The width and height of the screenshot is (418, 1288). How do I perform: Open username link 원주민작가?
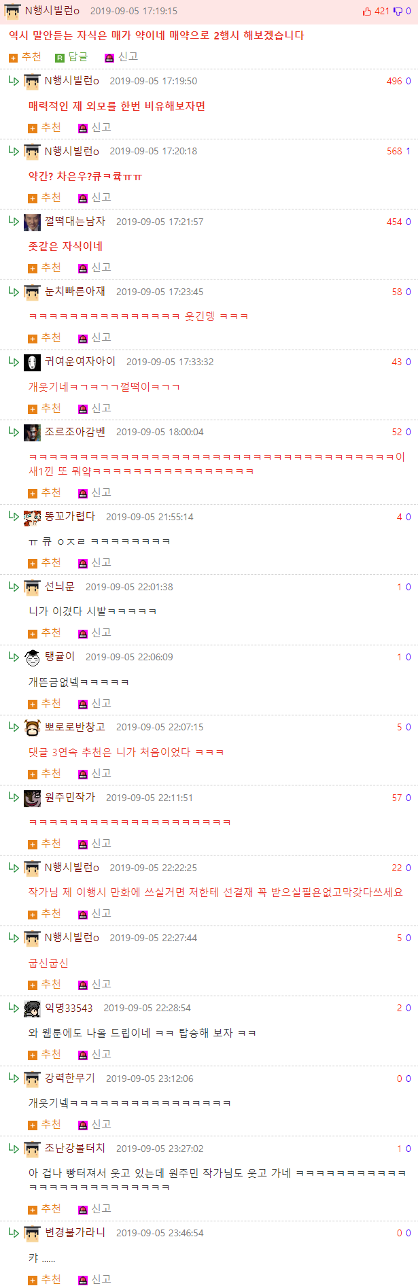coord(70,797)
